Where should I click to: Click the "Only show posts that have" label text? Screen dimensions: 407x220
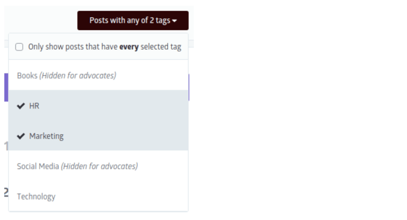[x=73, y=47]
